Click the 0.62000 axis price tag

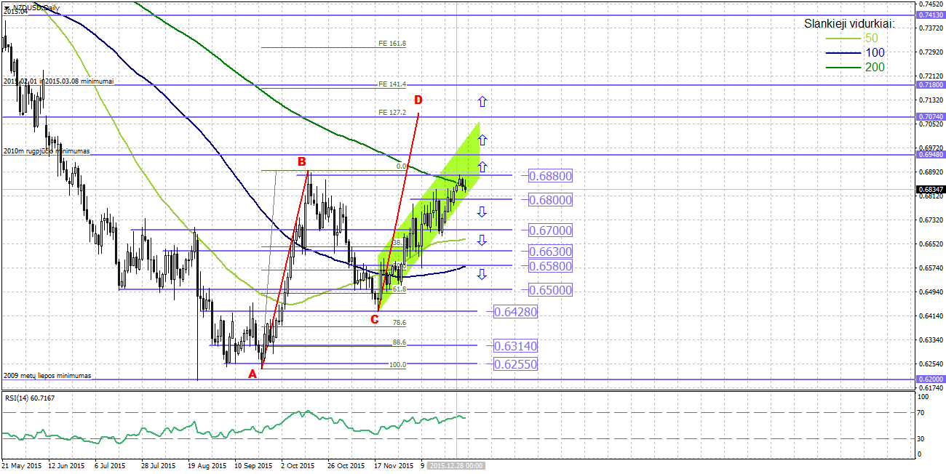point(930,379)
